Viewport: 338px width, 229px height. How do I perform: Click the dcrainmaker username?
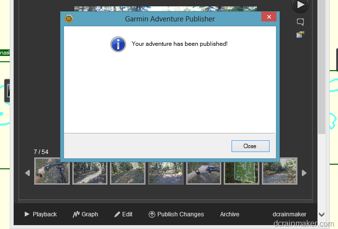click(289, 214)
